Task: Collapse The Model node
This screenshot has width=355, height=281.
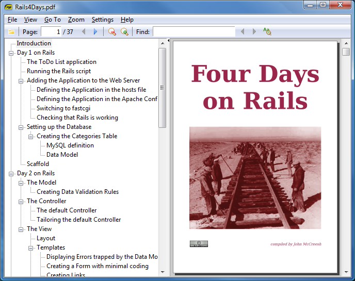Action: coord(21,183)
